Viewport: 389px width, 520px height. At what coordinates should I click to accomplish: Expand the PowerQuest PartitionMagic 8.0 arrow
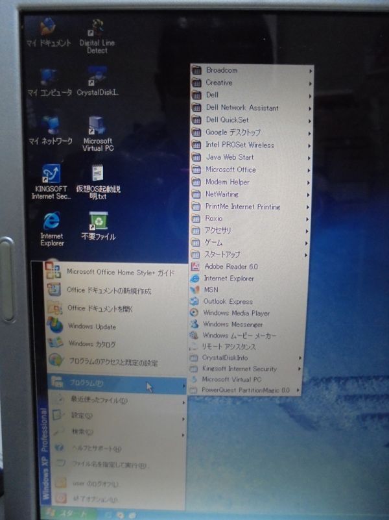[298, 390]
